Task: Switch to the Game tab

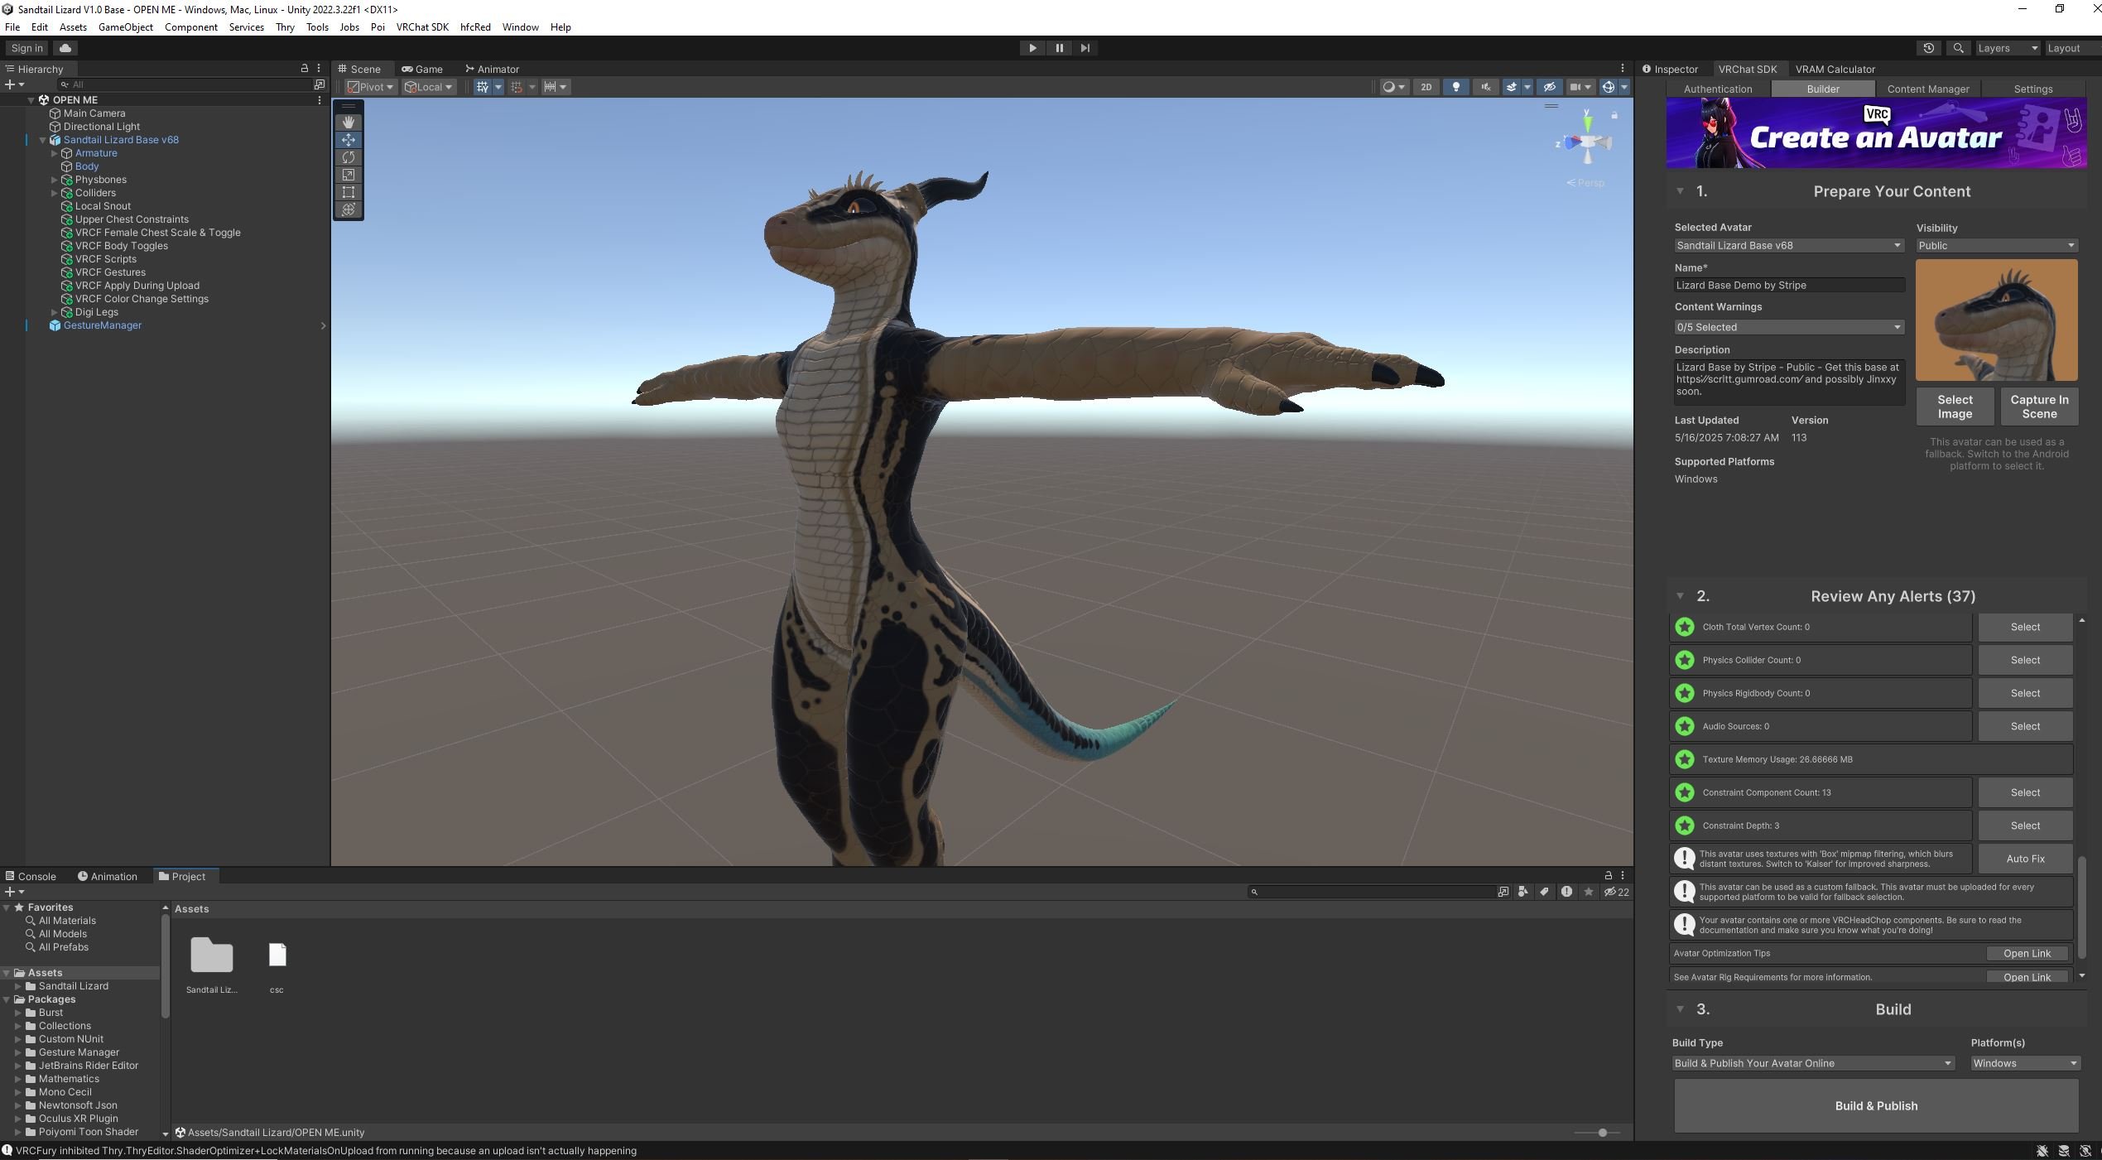Action: coord(422,69)
